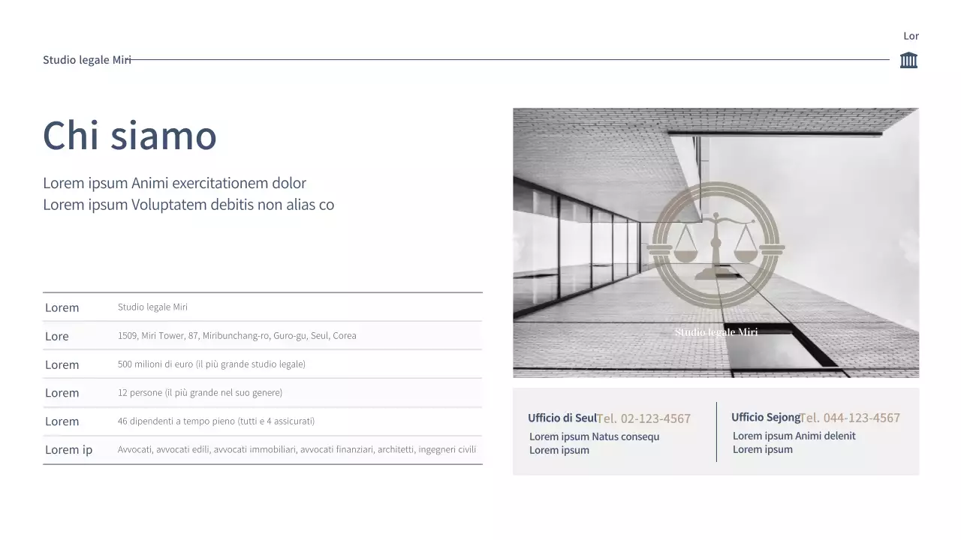The width and height of the screenshot is (961, 540).
Task: Click the 'Ufficio di Seul' label
Action: click(x=562, y=417)
